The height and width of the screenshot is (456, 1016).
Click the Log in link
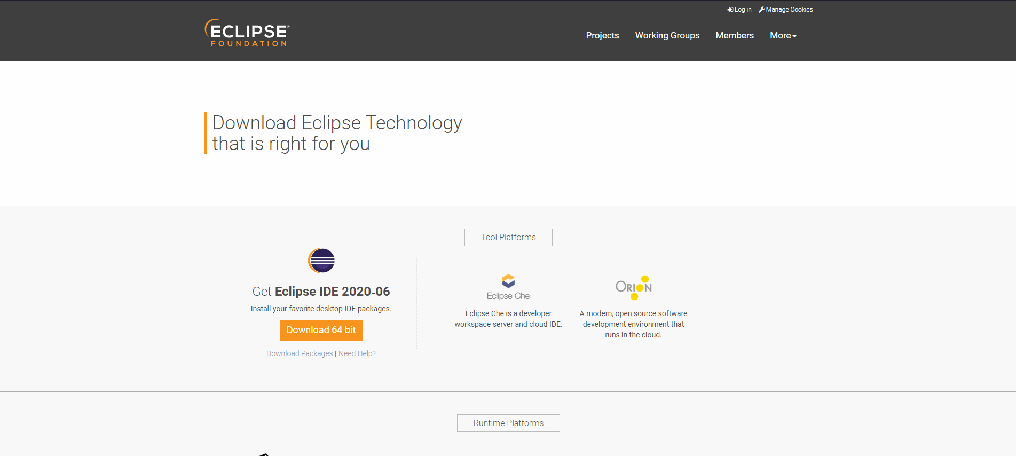pyautogui.click(x=739, y=10)
